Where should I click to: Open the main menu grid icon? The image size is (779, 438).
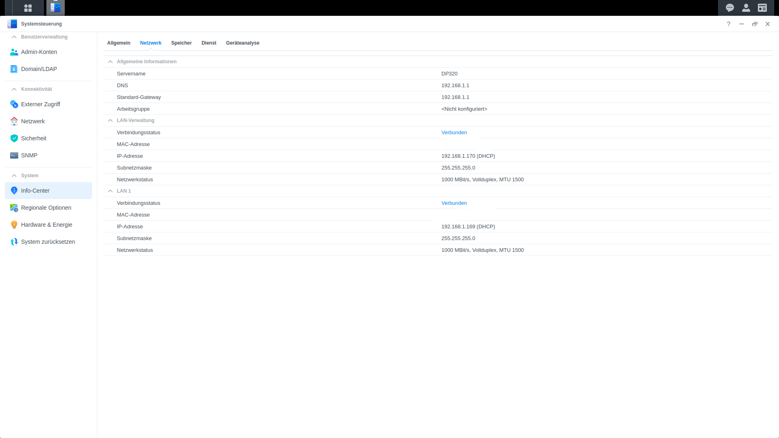pos(28,8)
